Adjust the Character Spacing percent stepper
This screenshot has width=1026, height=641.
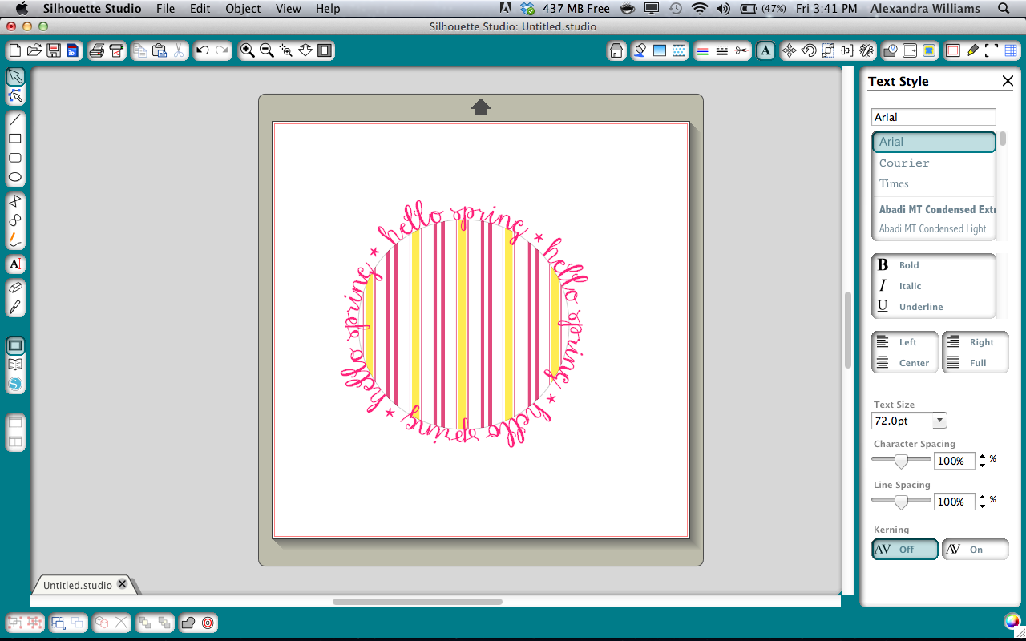[x=983, y=461]
